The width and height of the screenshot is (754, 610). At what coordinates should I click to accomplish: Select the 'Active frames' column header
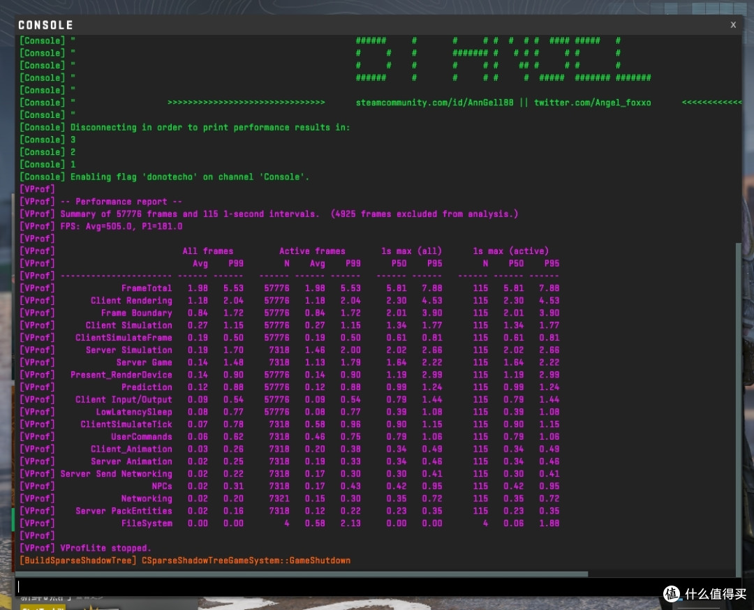coord(312,251)
